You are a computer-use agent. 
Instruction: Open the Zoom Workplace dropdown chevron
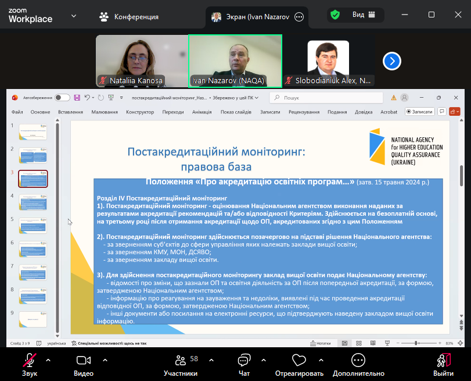pyautogui.click(x=74, y=16)
